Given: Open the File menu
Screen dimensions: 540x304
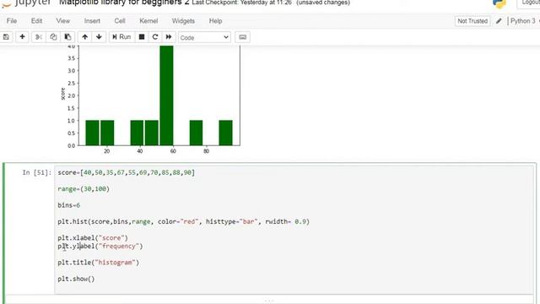Looking at the screenshot, I should click(x=12, y=21).
